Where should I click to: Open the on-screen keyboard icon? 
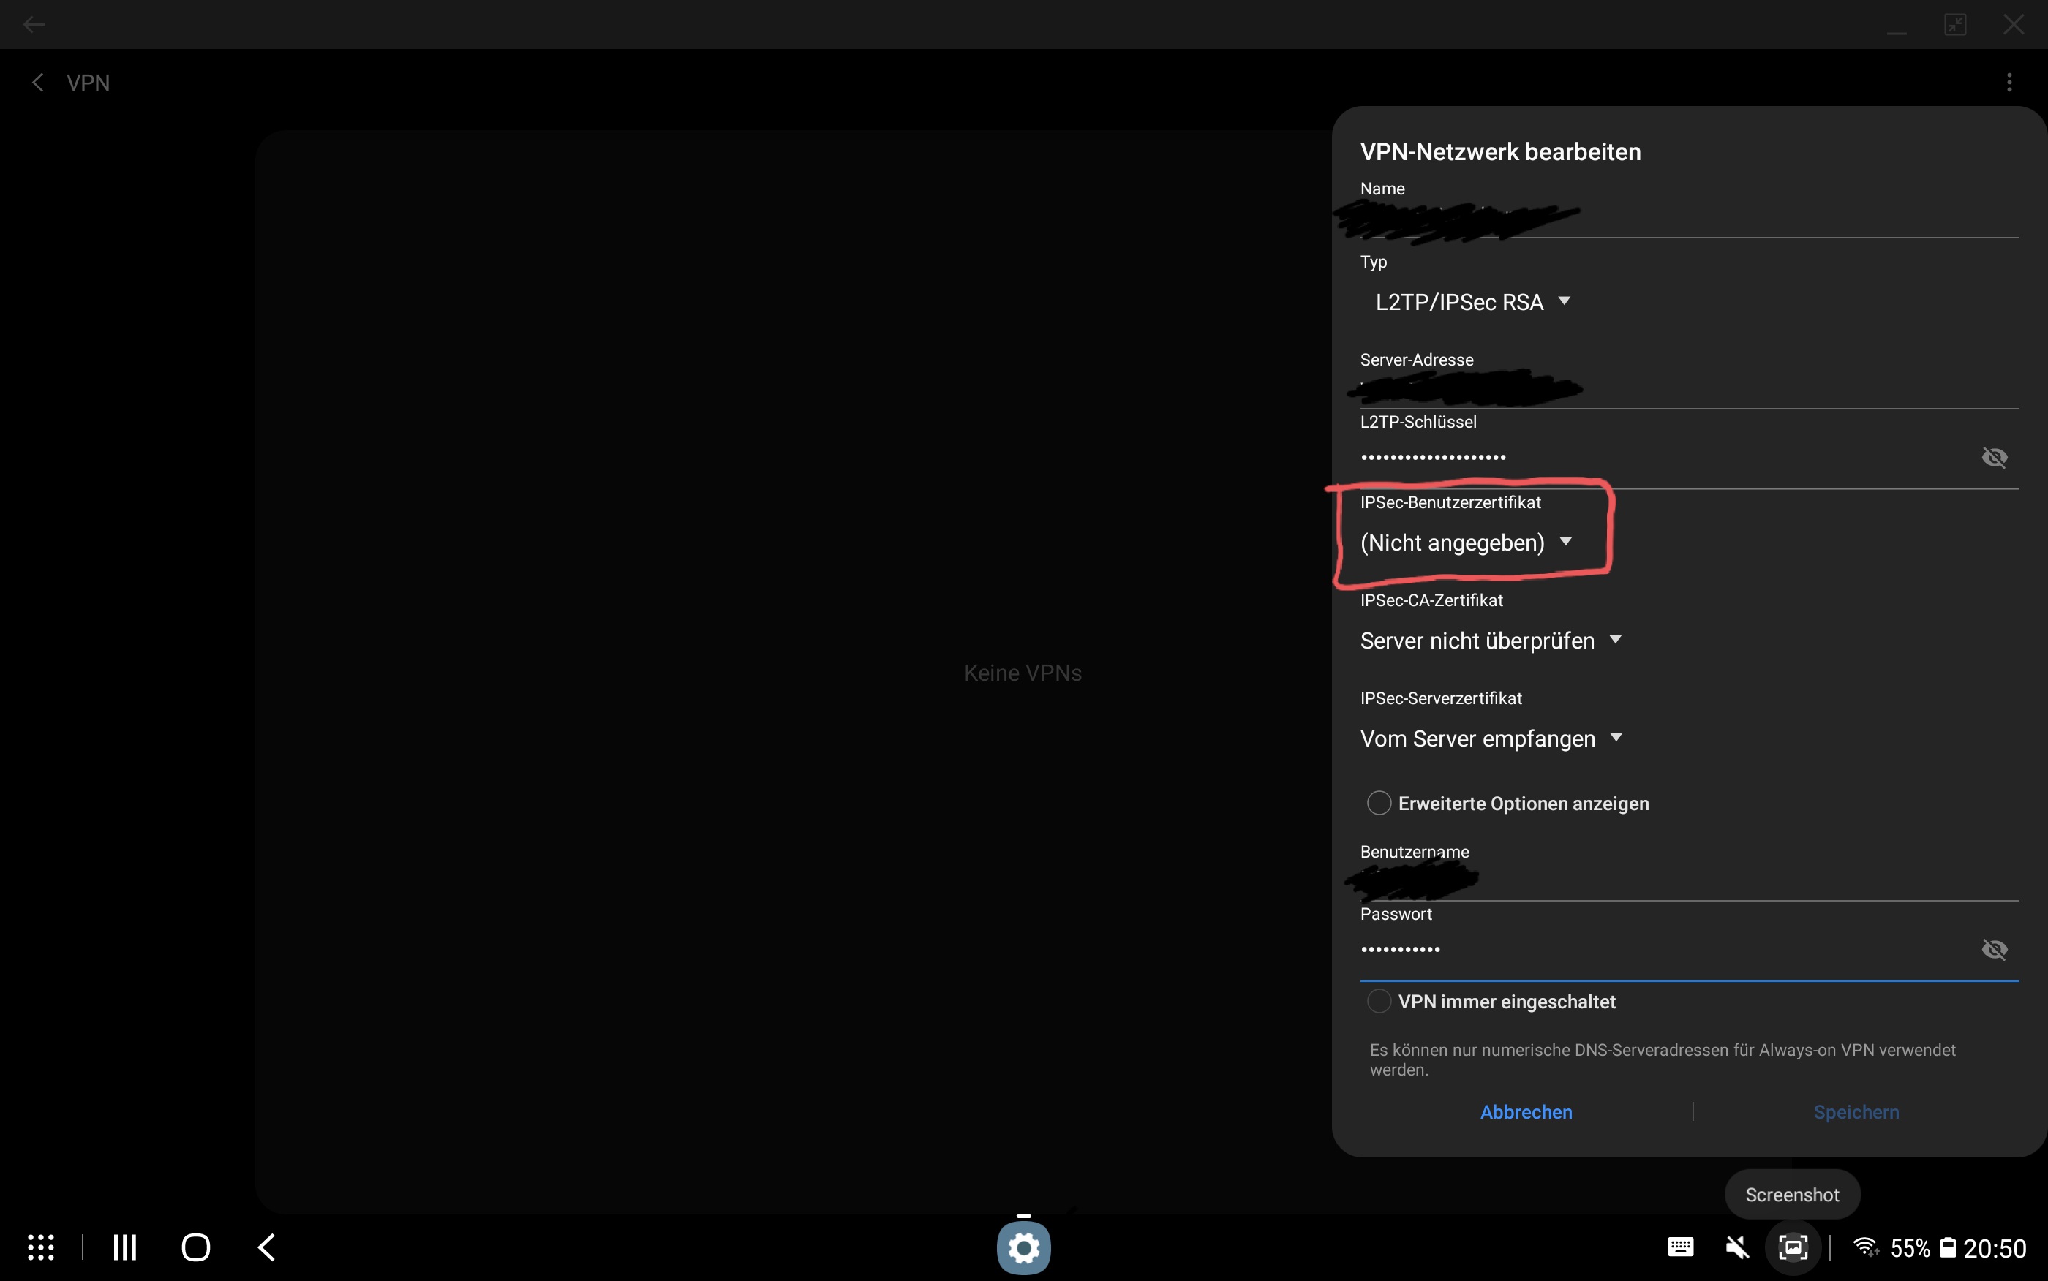click(x=1680, y=1247)
